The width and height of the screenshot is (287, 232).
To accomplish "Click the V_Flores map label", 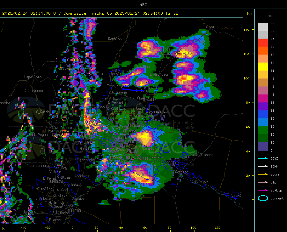I will [x=53, y=220].
